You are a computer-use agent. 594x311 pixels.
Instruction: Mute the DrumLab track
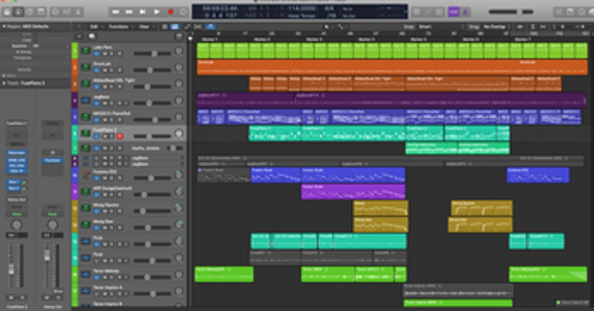click(105, 70)
